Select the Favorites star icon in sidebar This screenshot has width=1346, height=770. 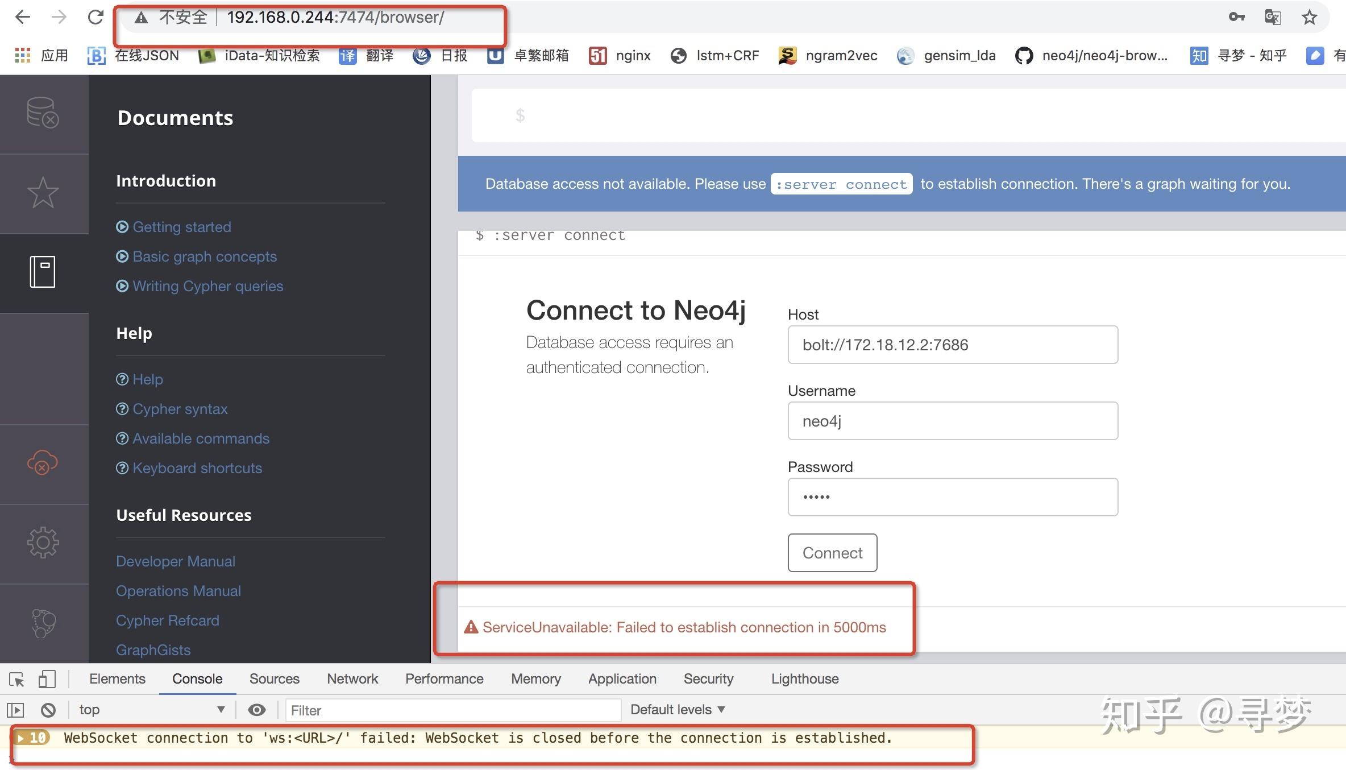click(43, 192)
